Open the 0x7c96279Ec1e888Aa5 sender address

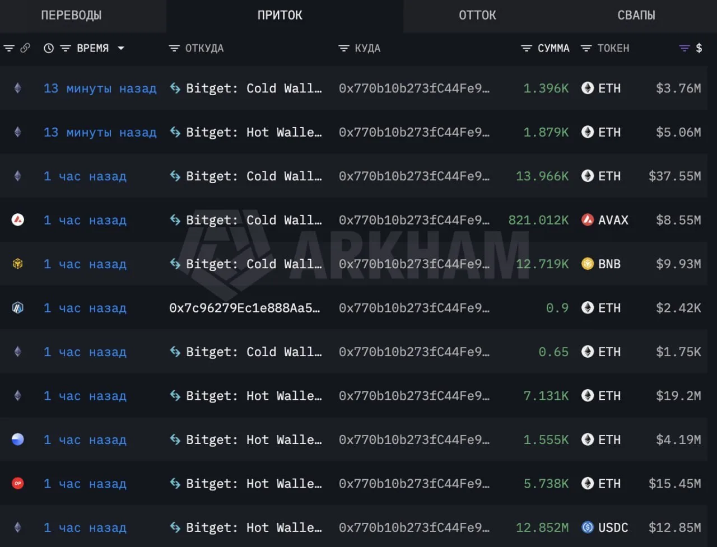(x=245, y=308)
